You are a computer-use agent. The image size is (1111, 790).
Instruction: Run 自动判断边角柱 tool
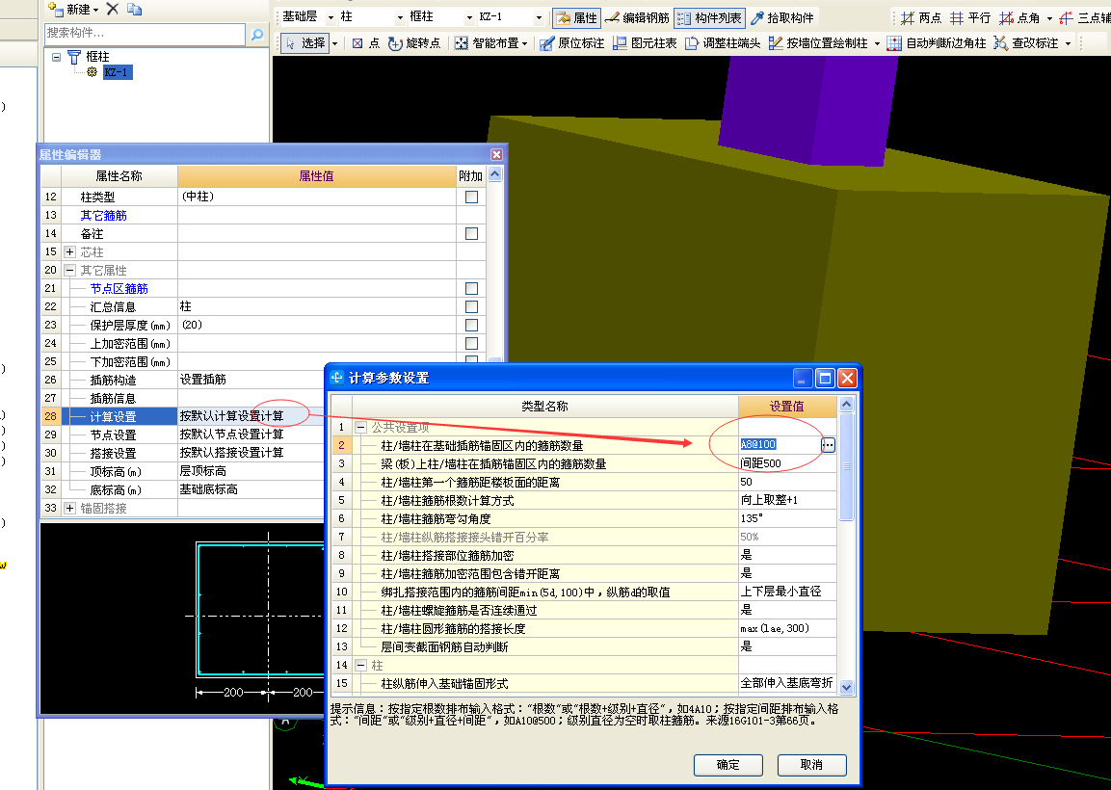(936, 43)
